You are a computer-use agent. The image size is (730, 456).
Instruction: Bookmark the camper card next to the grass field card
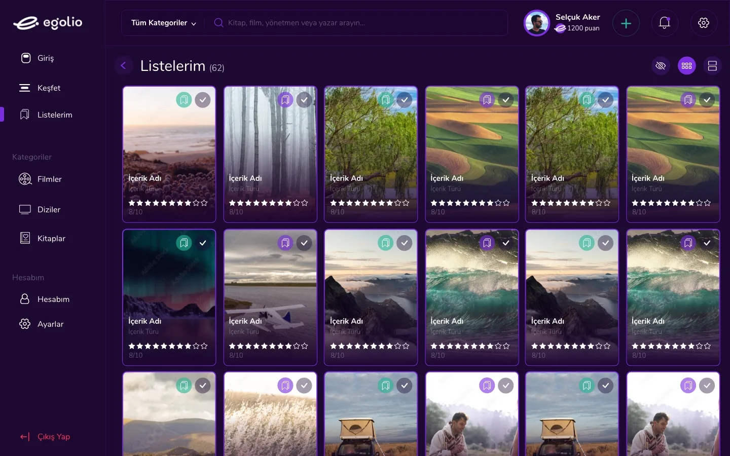(x=386, y=386)
